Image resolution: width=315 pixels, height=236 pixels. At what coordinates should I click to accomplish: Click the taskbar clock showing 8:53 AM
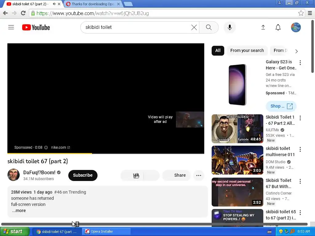304,231
